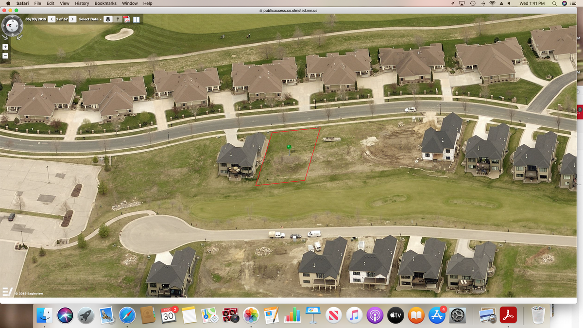Go back to the previous aerial image

click(x=51, y=19)
